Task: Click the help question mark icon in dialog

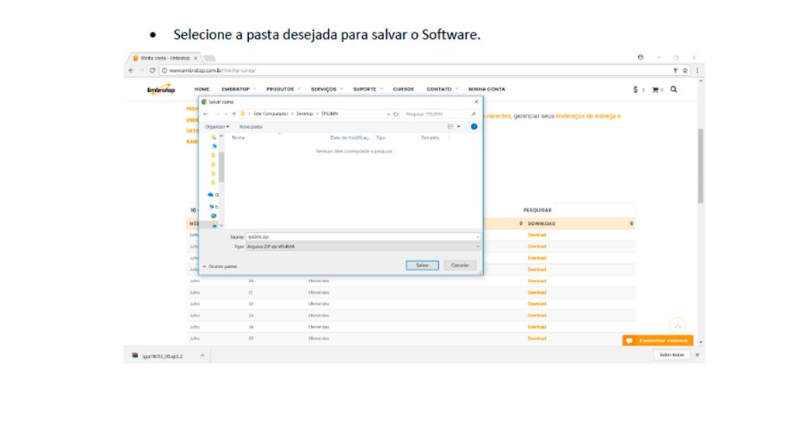Action: coord(474,126)
